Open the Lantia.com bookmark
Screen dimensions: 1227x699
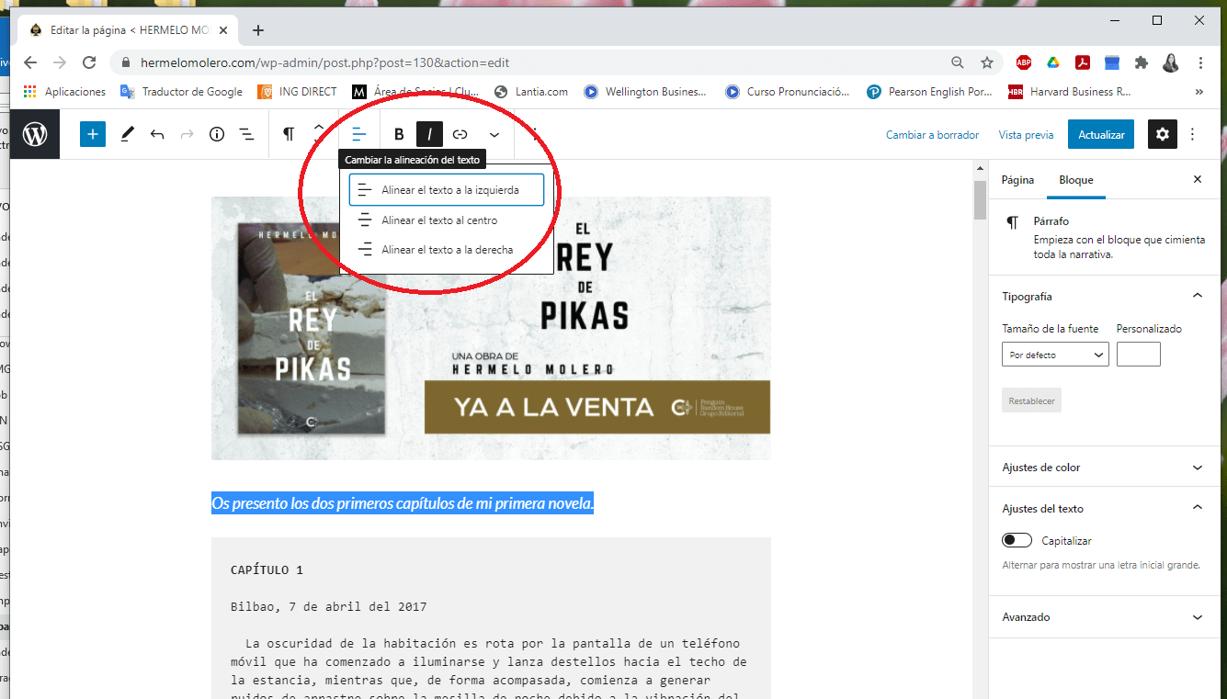[x=531, y=92]
